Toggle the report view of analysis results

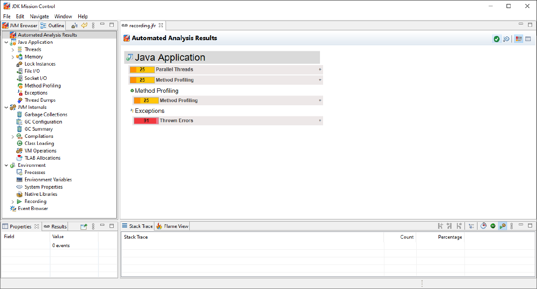tap(519, 39)
